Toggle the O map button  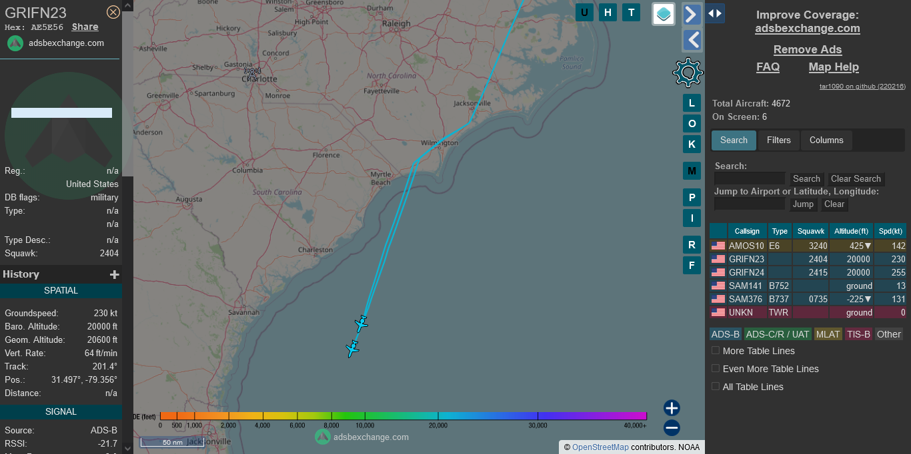(x=692, y=124)
